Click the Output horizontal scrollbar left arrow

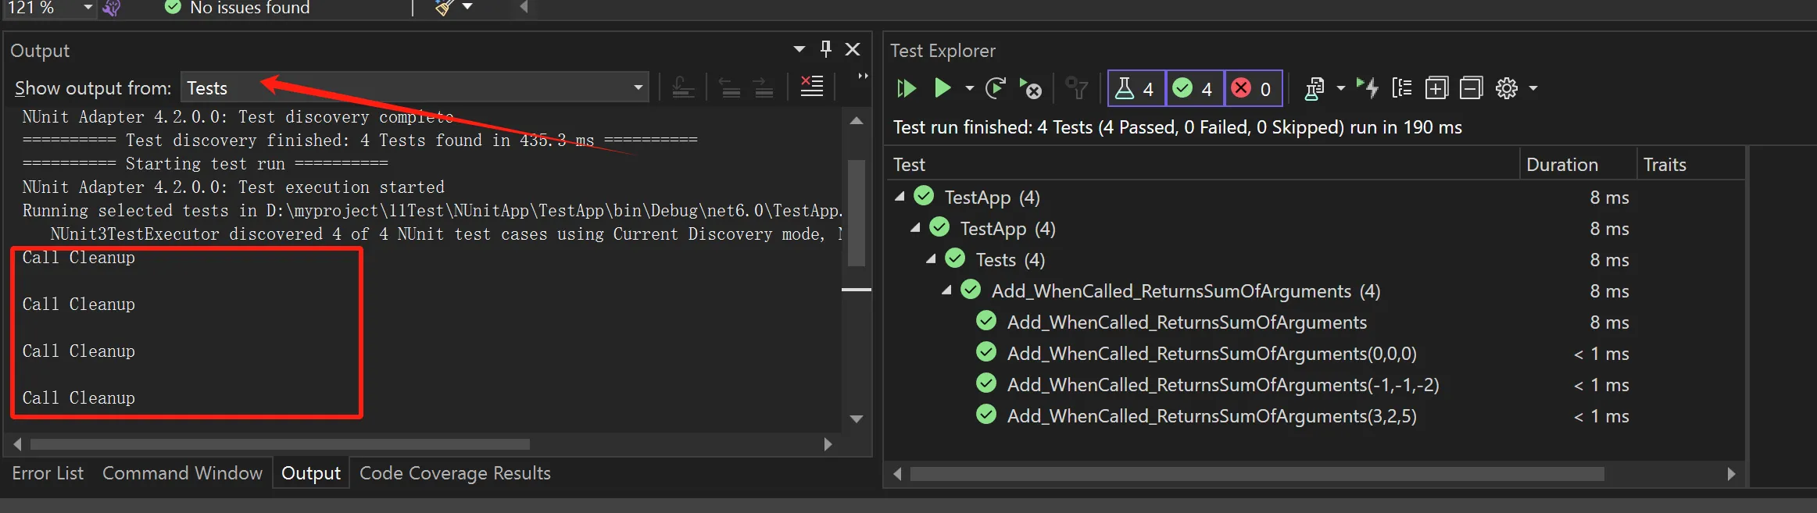17,444
